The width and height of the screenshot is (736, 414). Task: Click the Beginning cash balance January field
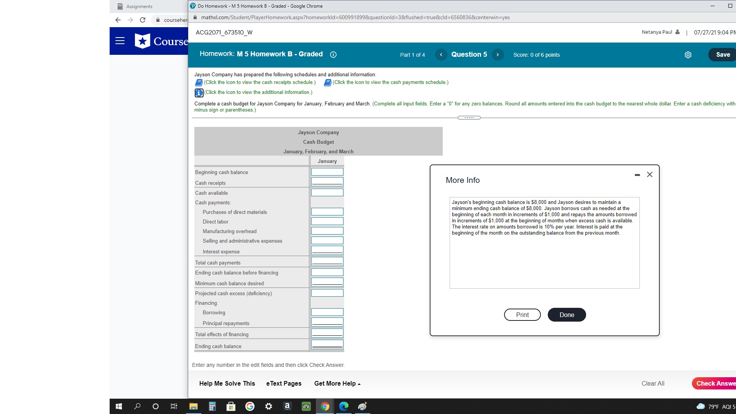(327, 172)
